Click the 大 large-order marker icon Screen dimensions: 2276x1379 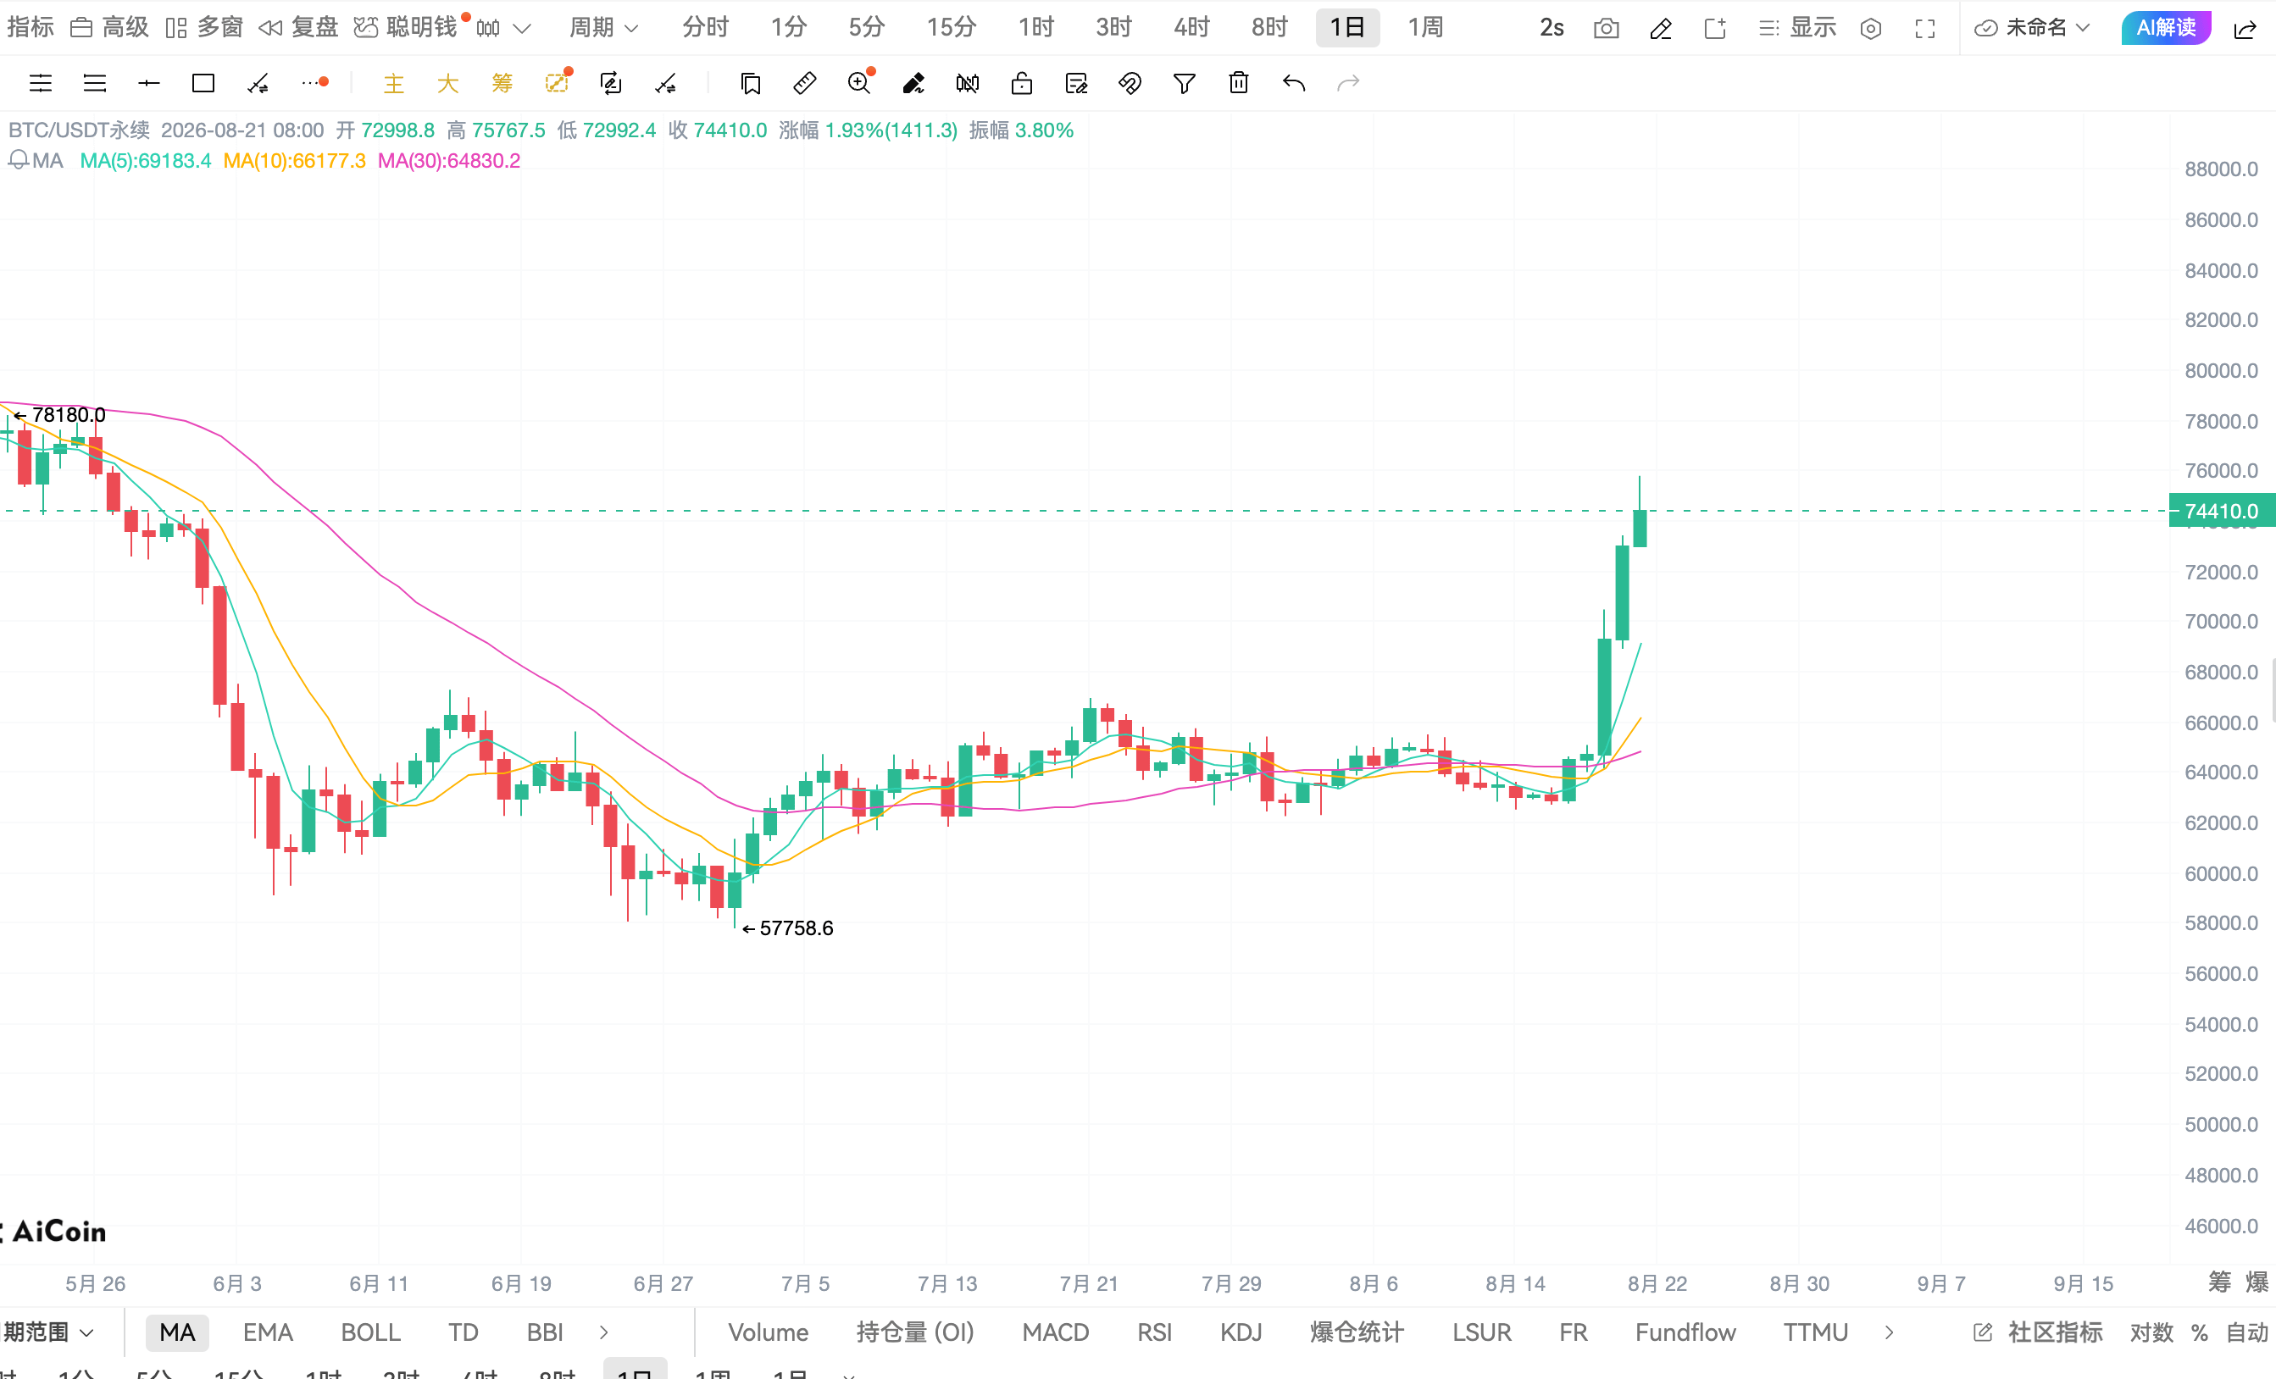[448, 84]
